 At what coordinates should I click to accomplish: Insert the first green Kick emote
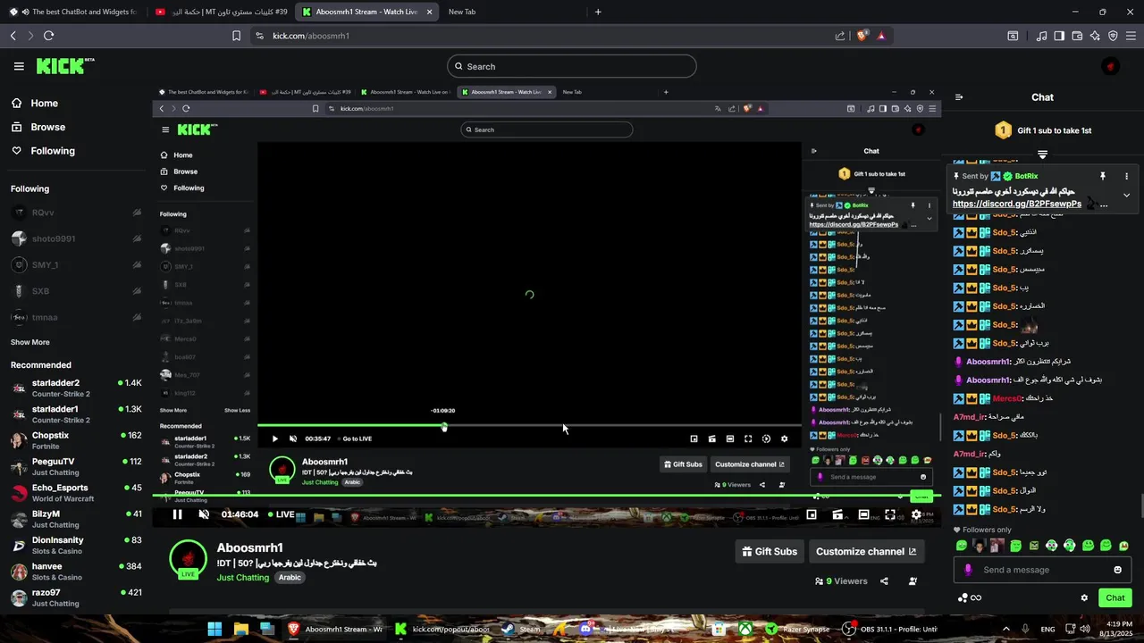tap(962, 546)
